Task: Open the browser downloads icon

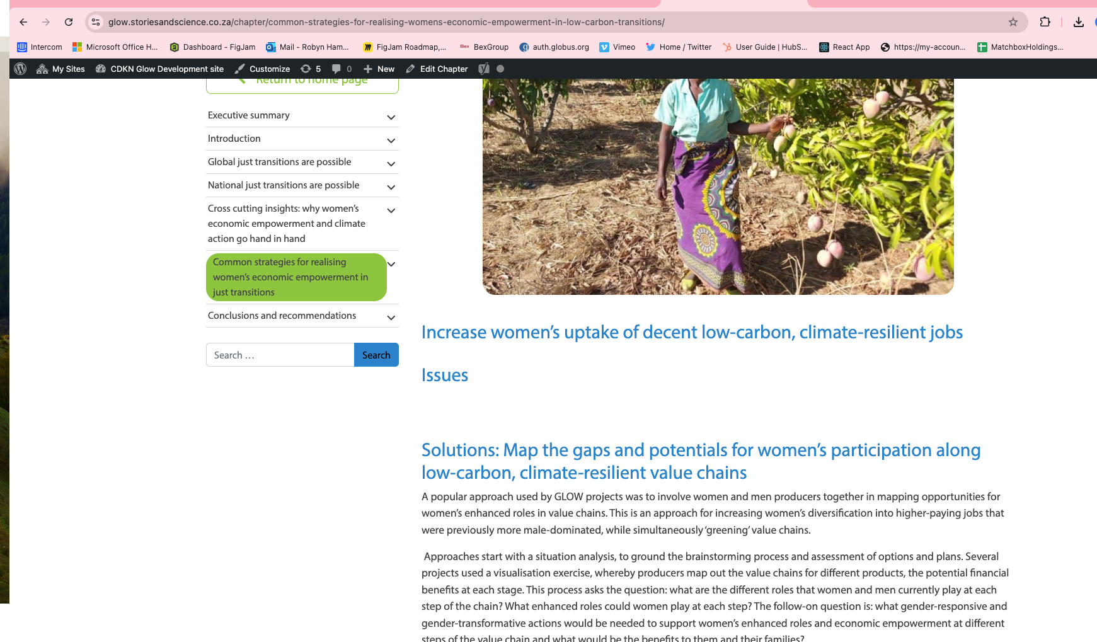Action: (1079, 22)
